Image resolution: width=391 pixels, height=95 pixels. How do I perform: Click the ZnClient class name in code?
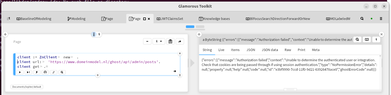pos(48,57)
